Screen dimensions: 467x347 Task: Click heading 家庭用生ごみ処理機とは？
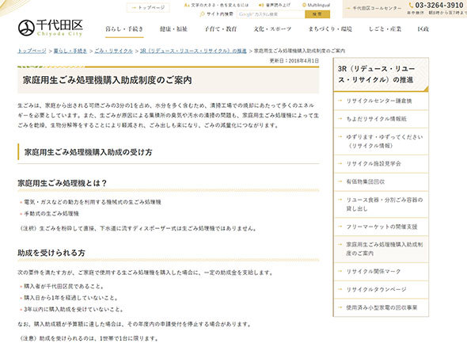click(62, 183)
